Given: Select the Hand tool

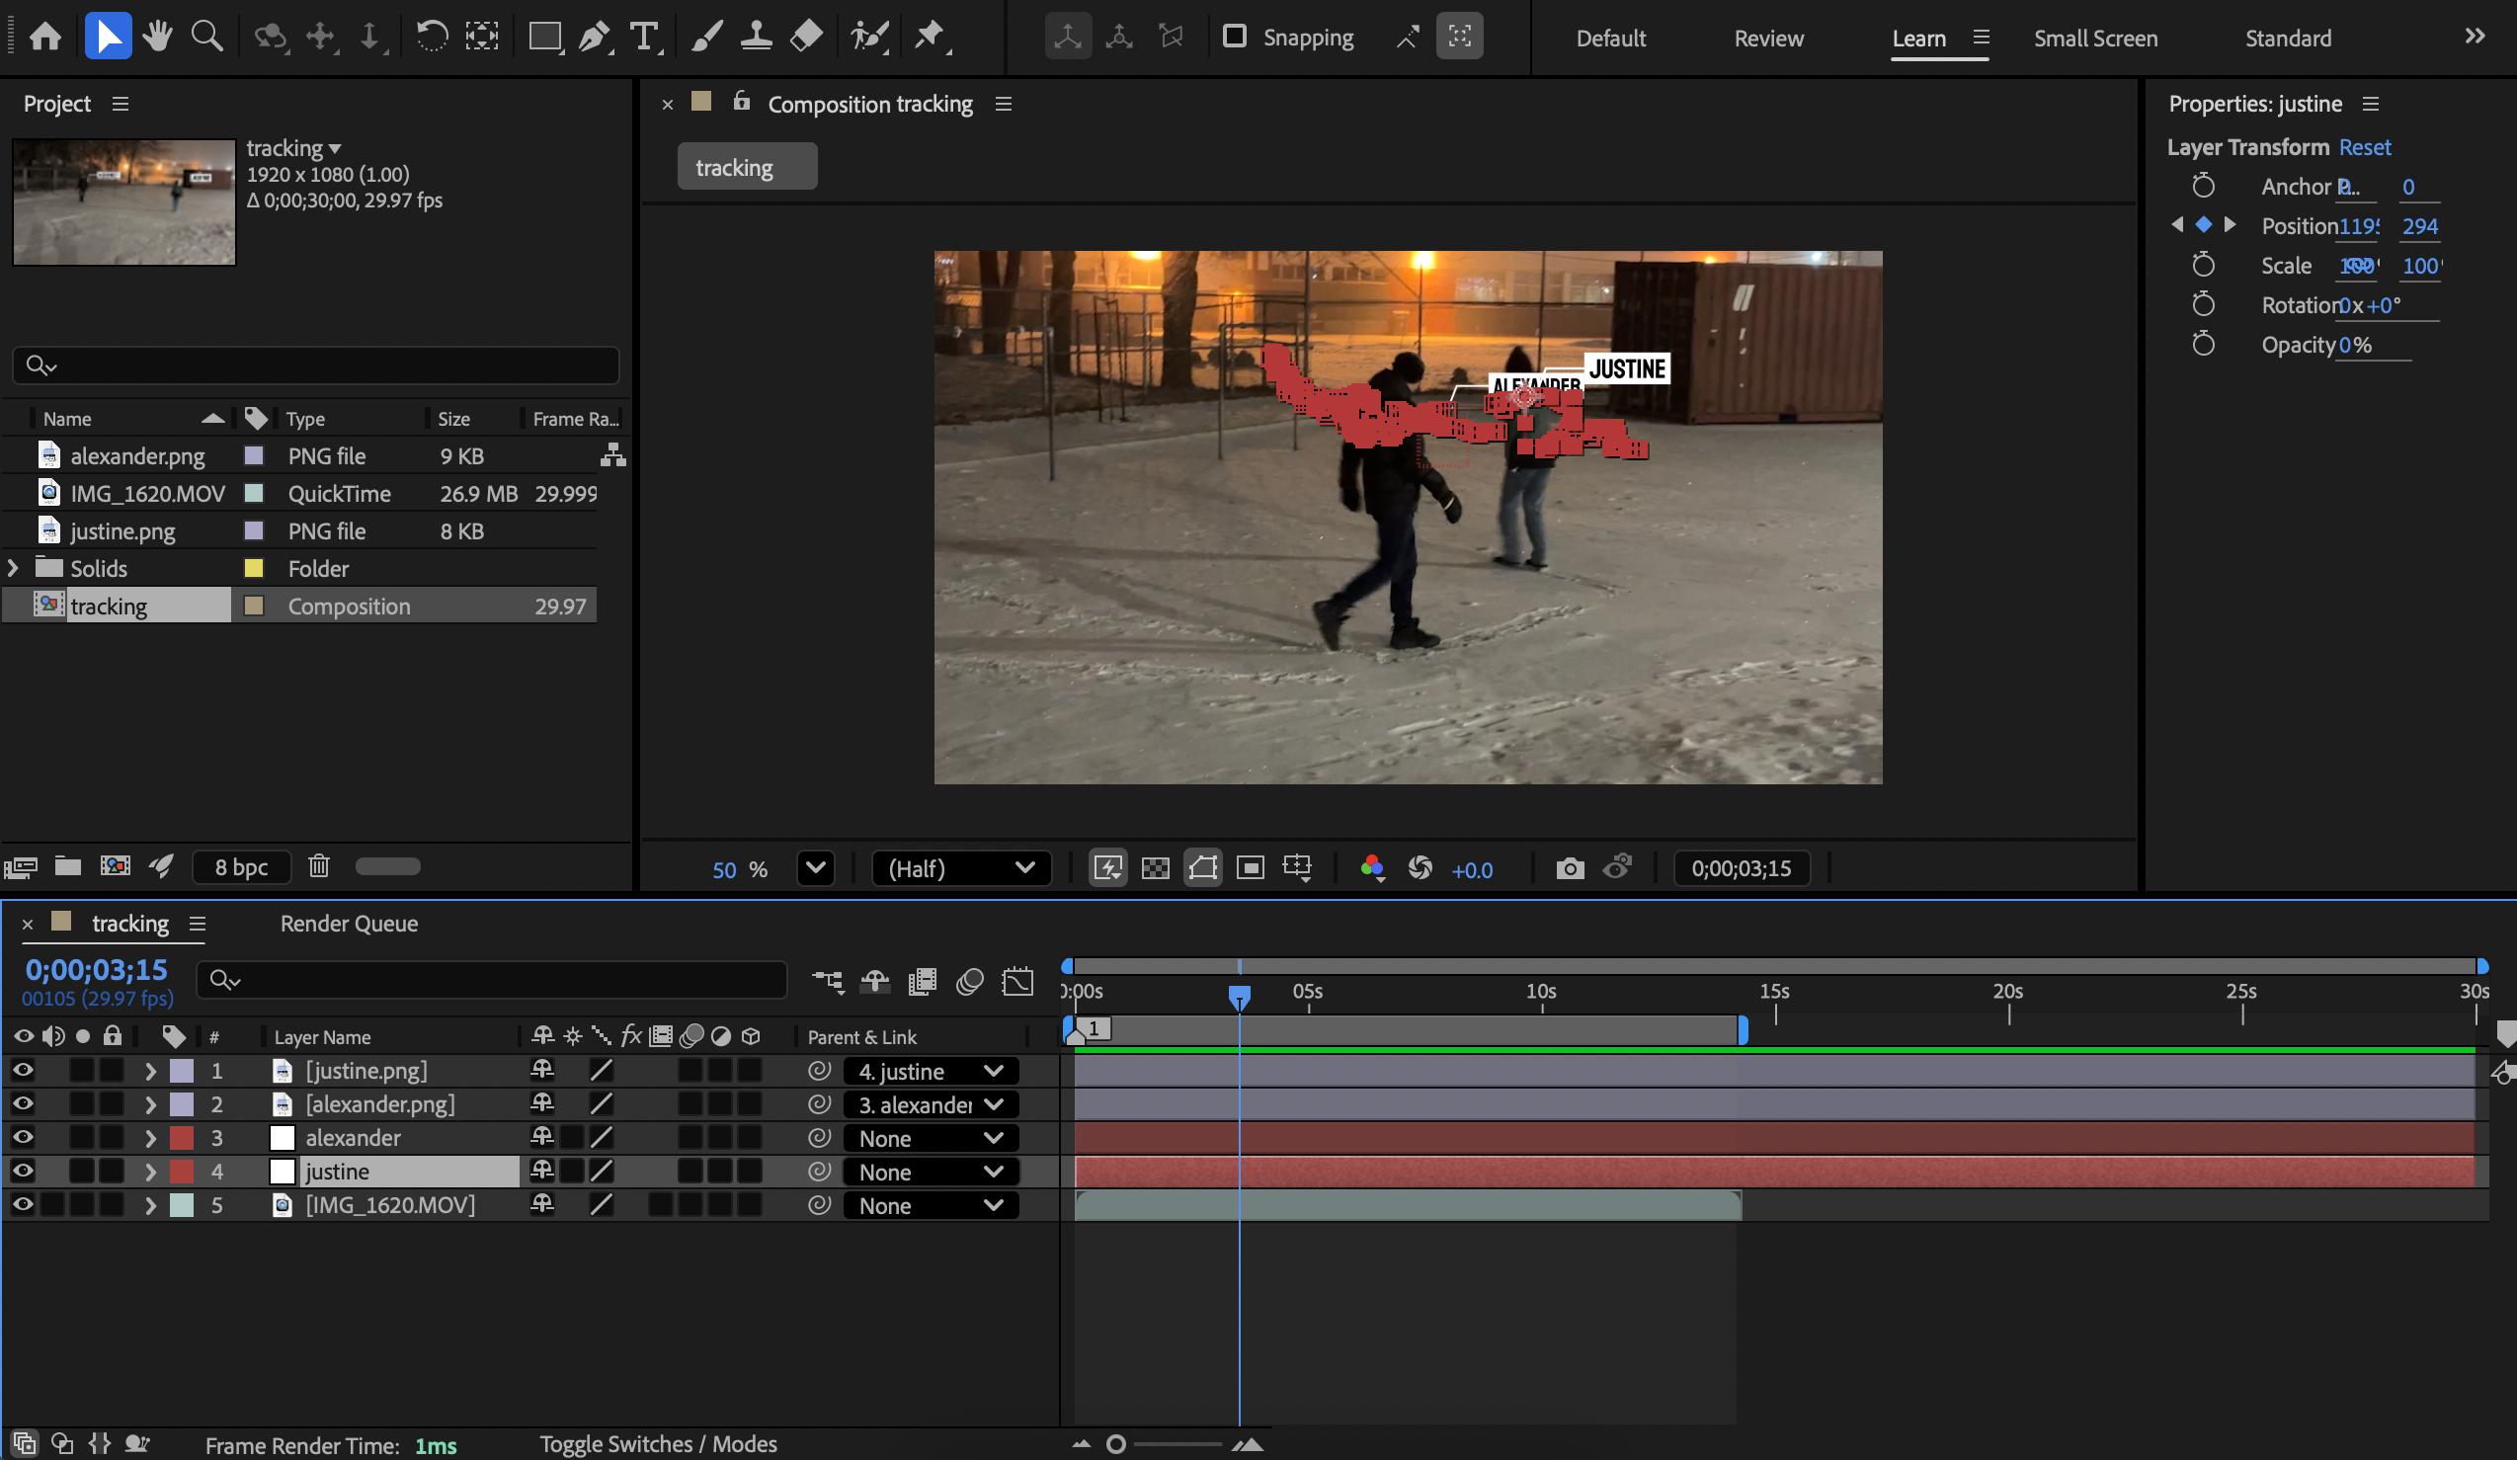Looking at the screenshot, I should [157, 37].
